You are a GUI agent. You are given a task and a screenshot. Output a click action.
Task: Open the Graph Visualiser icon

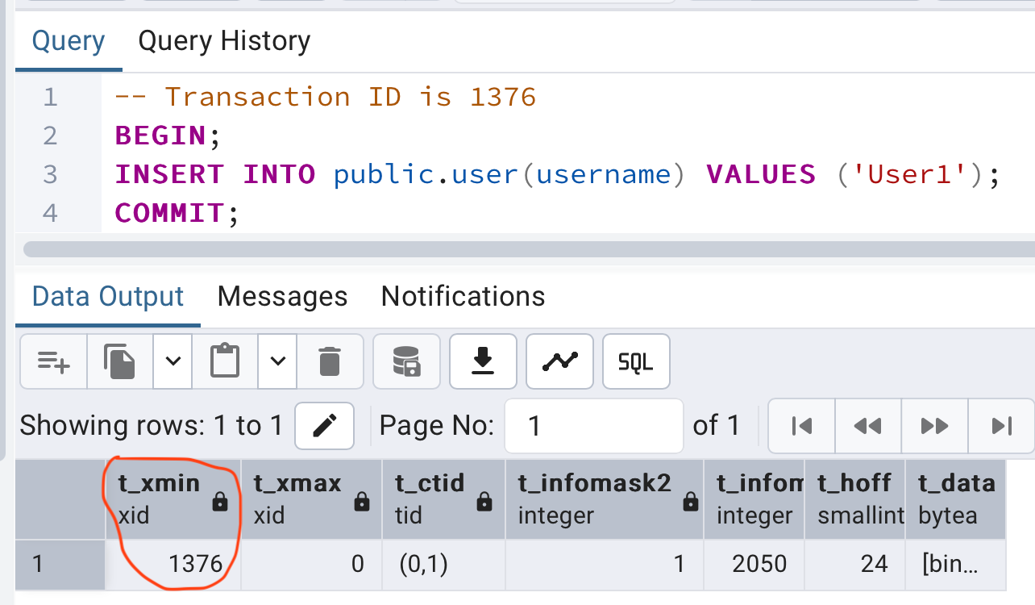[559, 361]
